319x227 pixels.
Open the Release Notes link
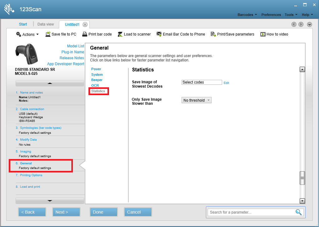(72, 58)
